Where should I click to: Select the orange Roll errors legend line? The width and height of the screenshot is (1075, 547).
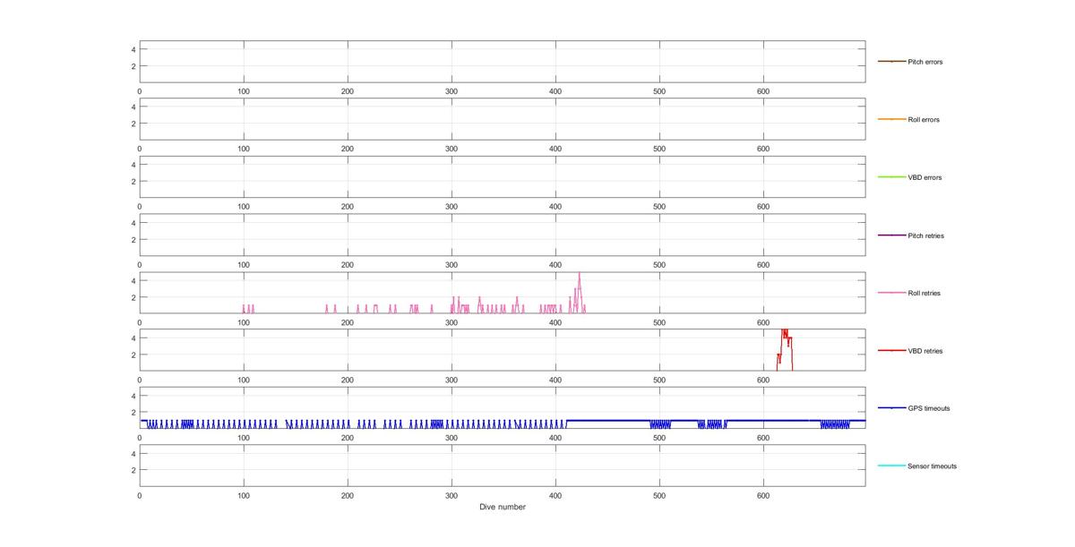pos(891,119)
